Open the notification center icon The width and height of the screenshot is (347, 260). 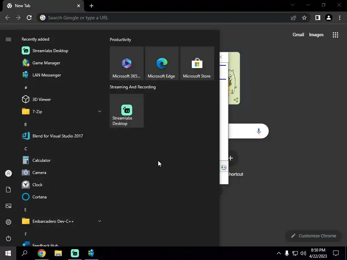pos(336,253)
